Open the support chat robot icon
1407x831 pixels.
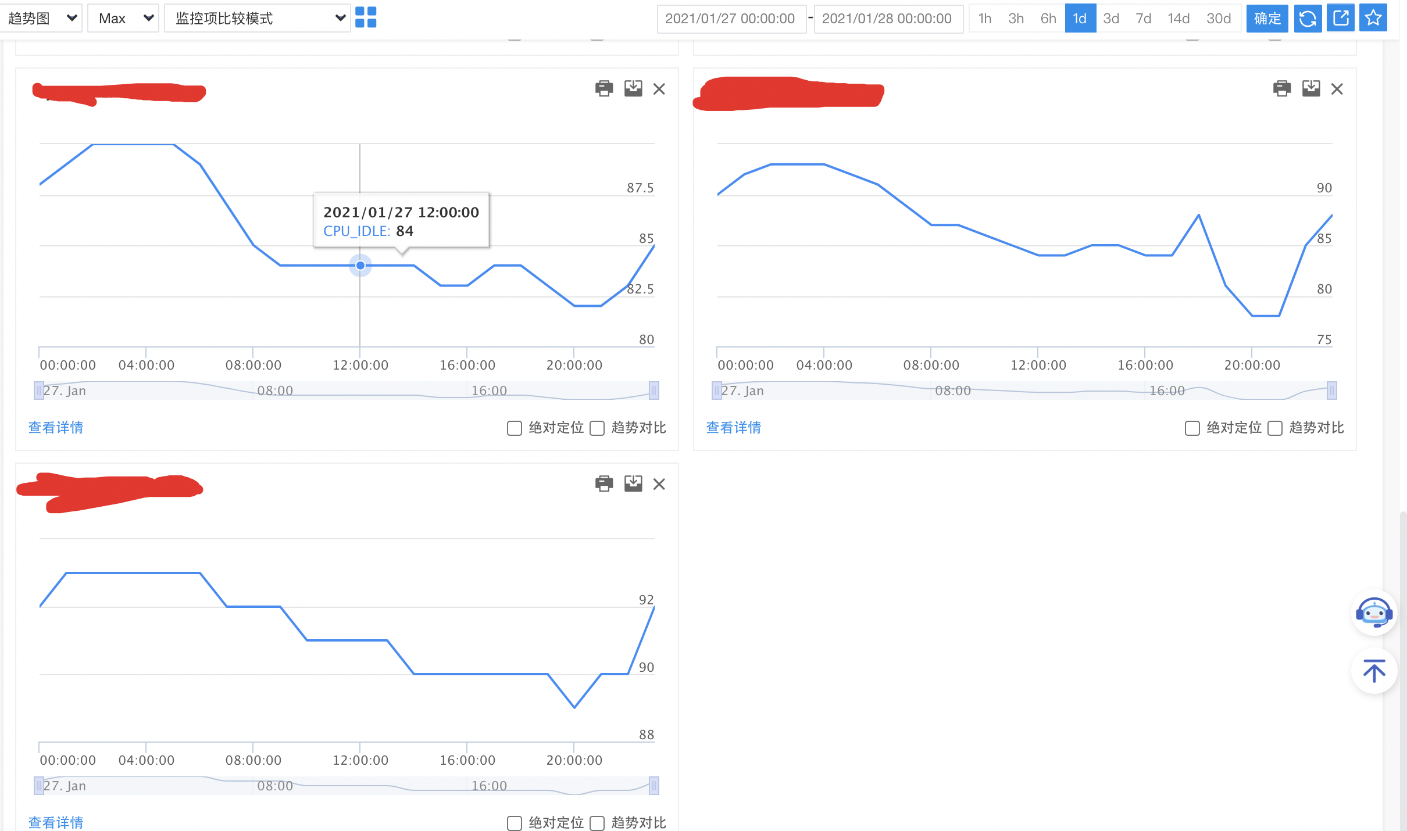[1374, 613]
